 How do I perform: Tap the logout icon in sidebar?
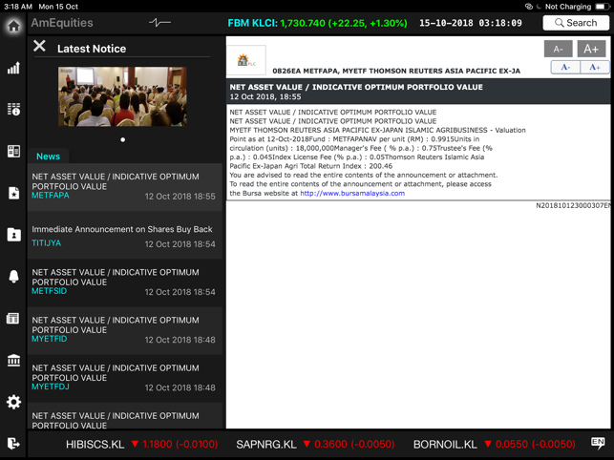[13, 444]
